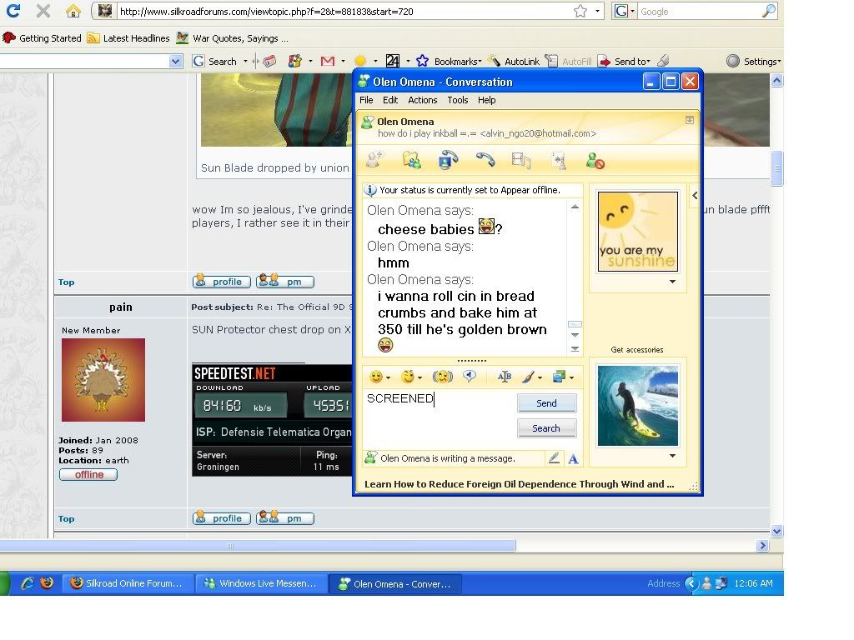Collapse the display picture side panel
Screen dimensions: 854x640
tap(695, 196)
